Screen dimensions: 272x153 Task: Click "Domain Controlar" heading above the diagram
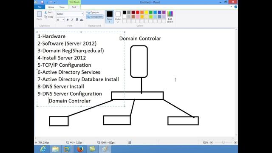coord(140,39)
